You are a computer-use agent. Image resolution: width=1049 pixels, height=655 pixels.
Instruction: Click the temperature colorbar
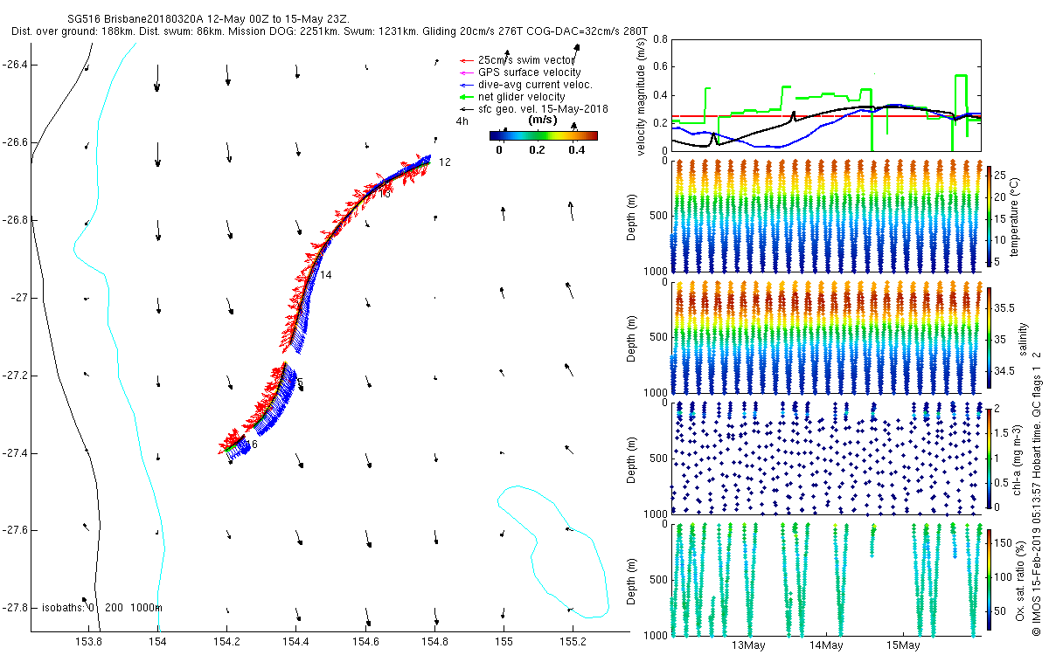point(988,217)
